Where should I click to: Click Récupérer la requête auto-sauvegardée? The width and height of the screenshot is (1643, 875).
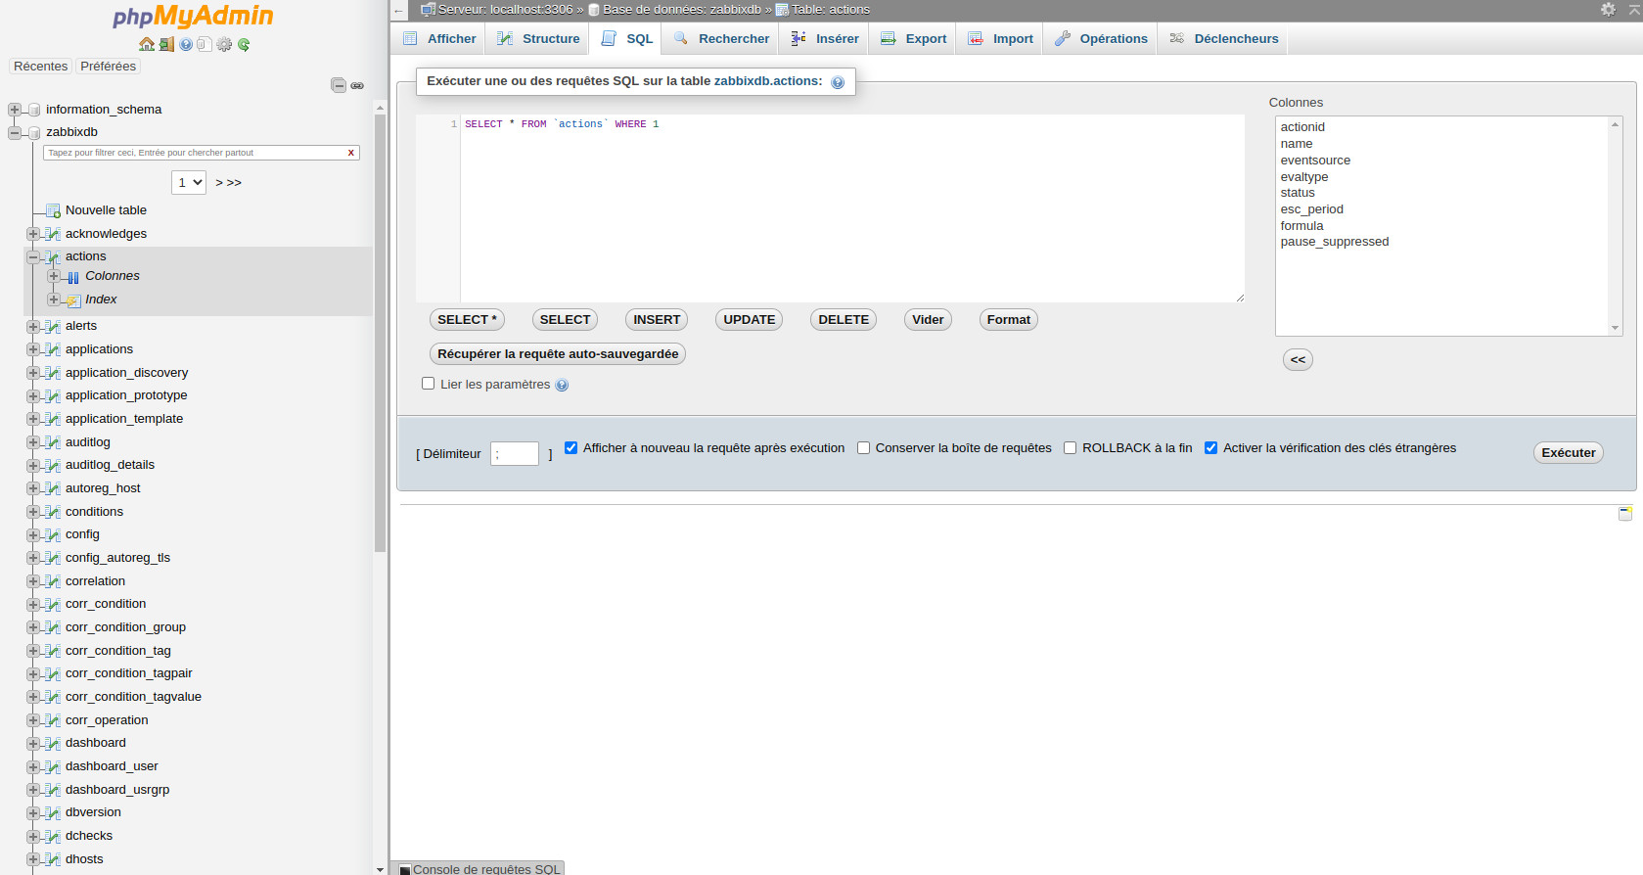(558, 354)
